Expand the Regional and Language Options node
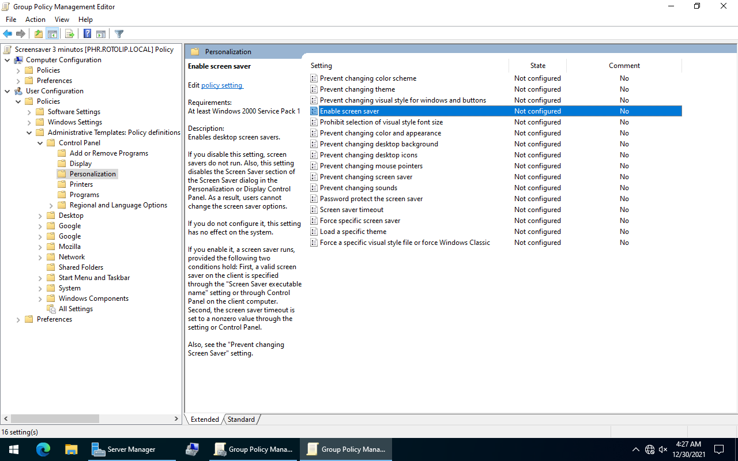This screenshot has width=738, height=461. click(51, 205)
